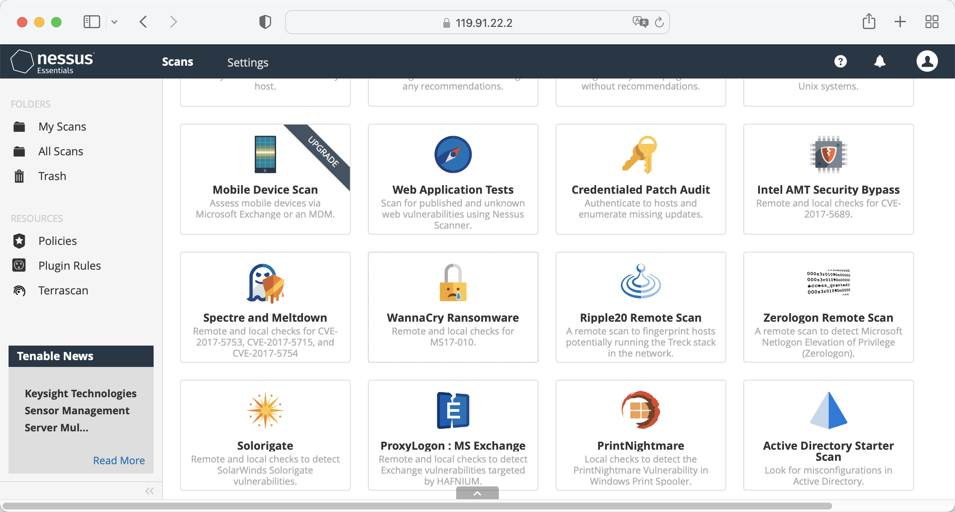Click the Credentialed Patch Audit title
The height and width of the screenshot is (512, 955).
point(641,189)
